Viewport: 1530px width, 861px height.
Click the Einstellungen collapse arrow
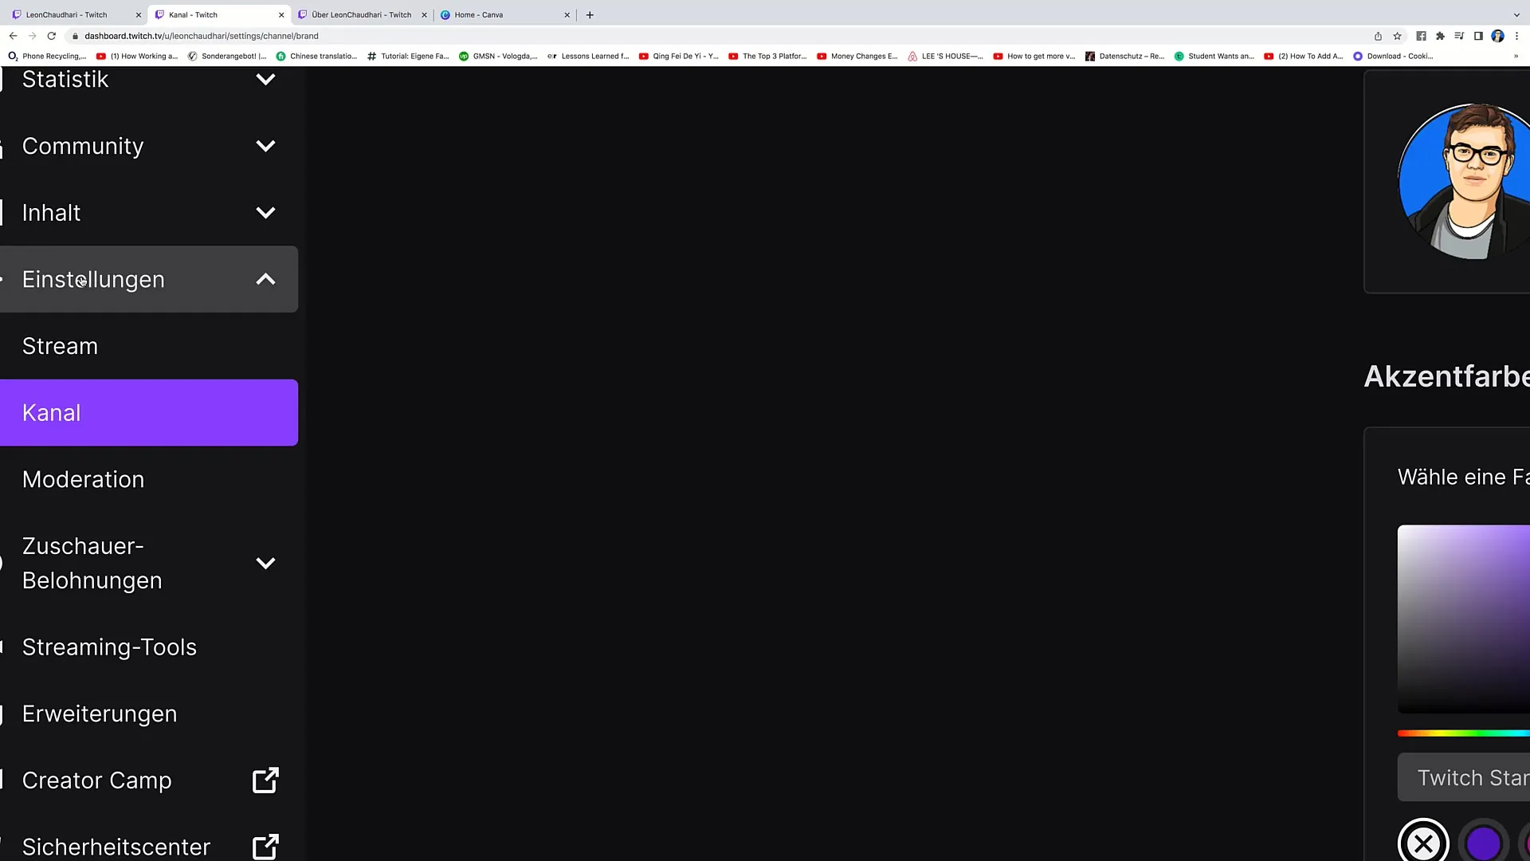(266, 278)
